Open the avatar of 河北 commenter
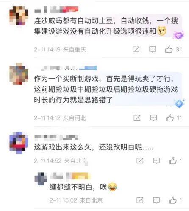189x211 pixels. click(x=19, y=74)
